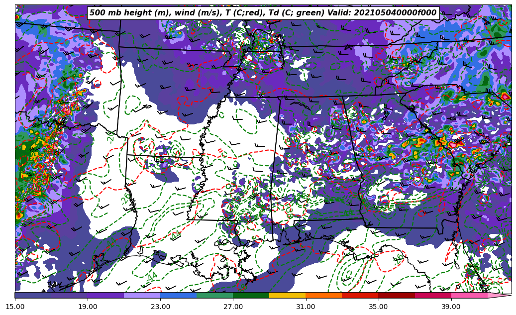
Task: Select the blue colorbar segment starting at 23.00
Action: click(178, 295)
